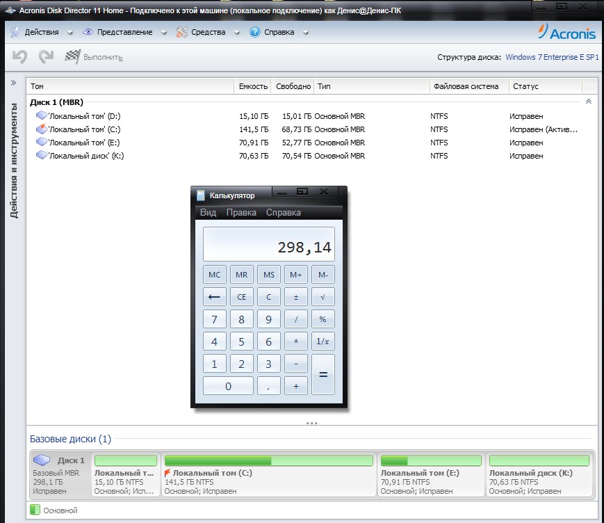Collapse the Disk 1 (MBR) group
The image size is (604, 523).
[589, 102]
